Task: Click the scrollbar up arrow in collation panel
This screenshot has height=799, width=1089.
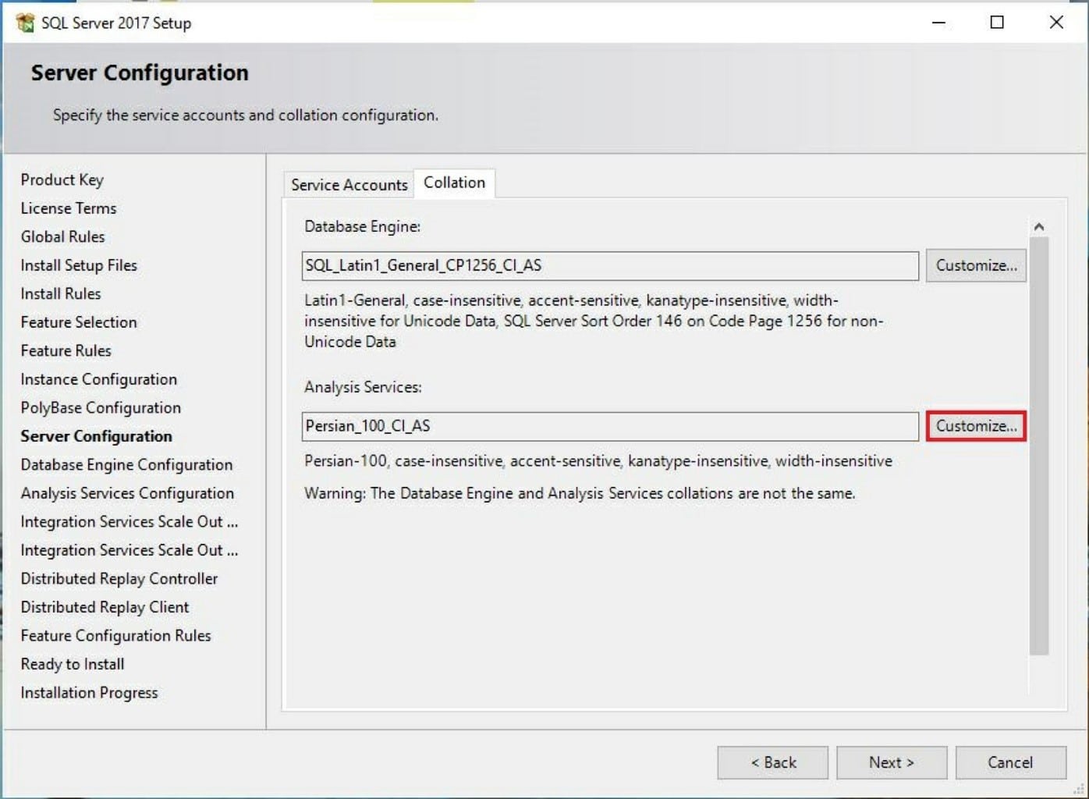Action: point(1038,227)
